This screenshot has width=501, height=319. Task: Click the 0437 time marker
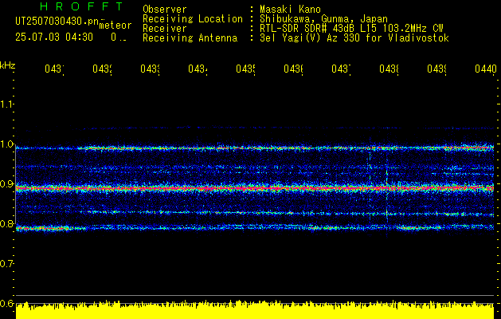(341, 69)
